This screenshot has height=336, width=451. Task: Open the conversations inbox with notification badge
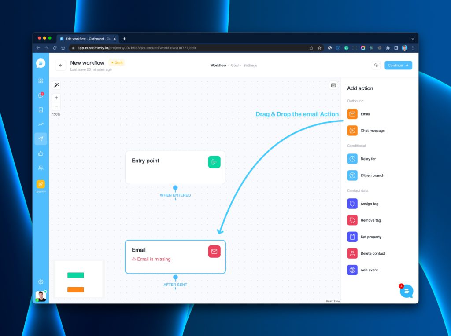pos(41,95)
